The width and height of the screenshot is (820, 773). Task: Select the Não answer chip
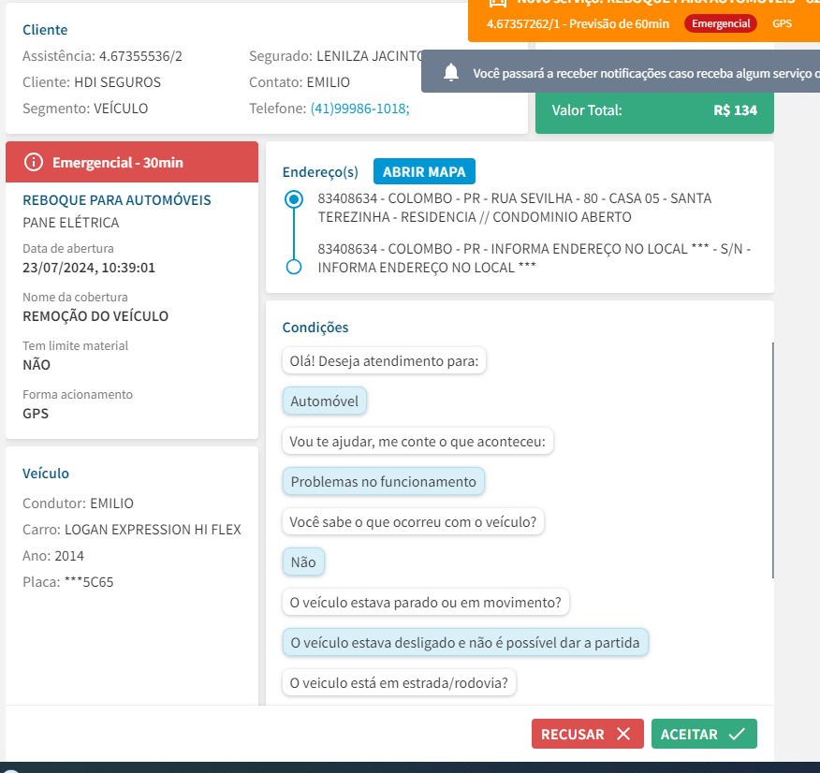point(303,562)
